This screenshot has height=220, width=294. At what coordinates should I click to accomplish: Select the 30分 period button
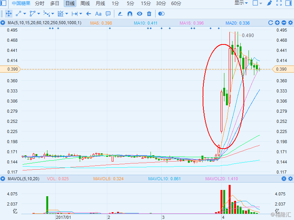coord(161,3)
